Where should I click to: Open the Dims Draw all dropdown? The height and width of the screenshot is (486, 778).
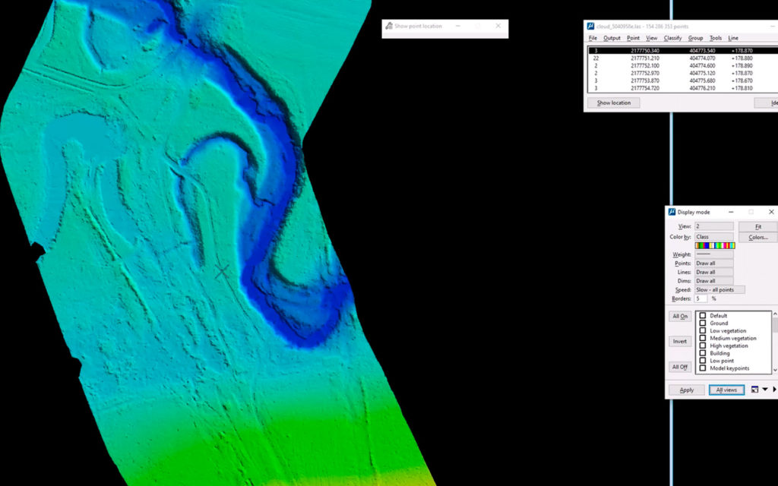pyautogui.click(x=714, y=281)
